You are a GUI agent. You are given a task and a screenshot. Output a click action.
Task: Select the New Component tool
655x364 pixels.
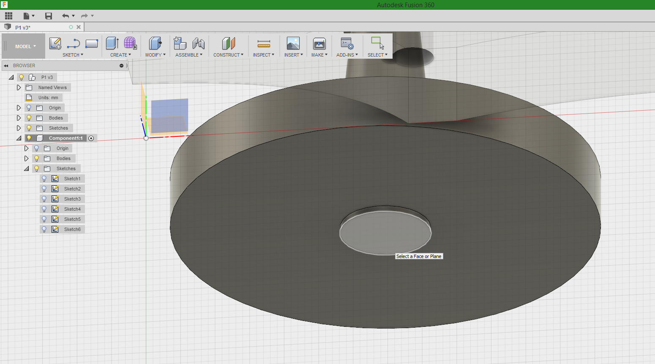tap(180, 43)
